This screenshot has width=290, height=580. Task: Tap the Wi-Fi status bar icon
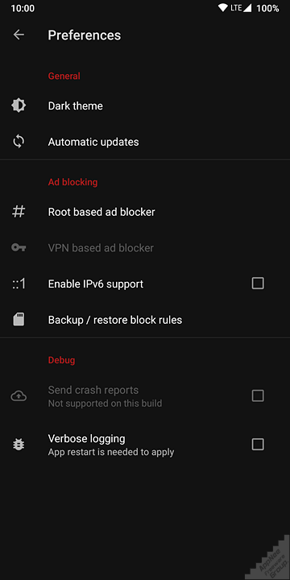pyautogui.click(x=222, y=8)
